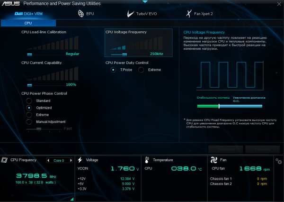Select T.Probe power duty control
Image resolution: width=284 pixels, height=202 pixels.
tap(113, 70)
